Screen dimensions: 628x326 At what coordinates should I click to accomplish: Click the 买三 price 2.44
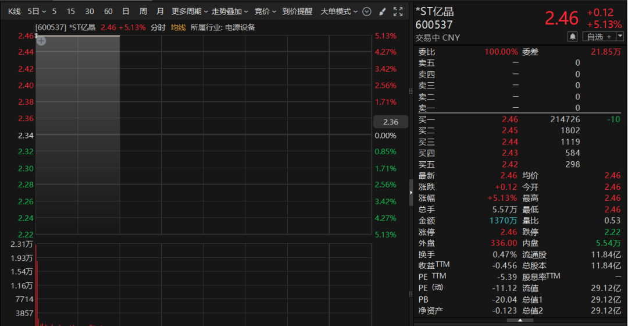pyautogui.click(x=510, y=142)
